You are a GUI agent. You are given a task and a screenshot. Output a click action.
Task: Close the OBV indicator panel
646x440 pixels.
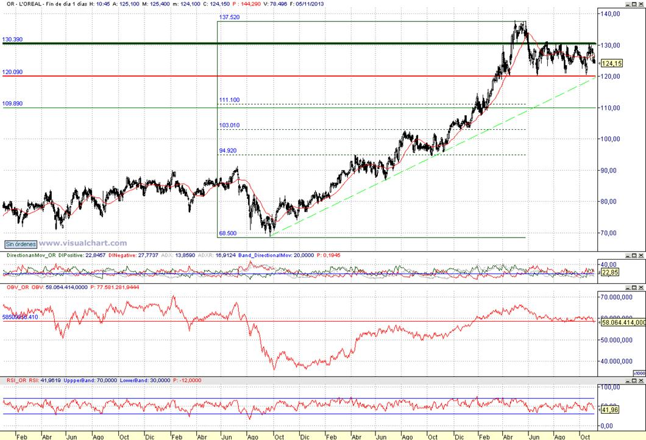tap(641, 288)
